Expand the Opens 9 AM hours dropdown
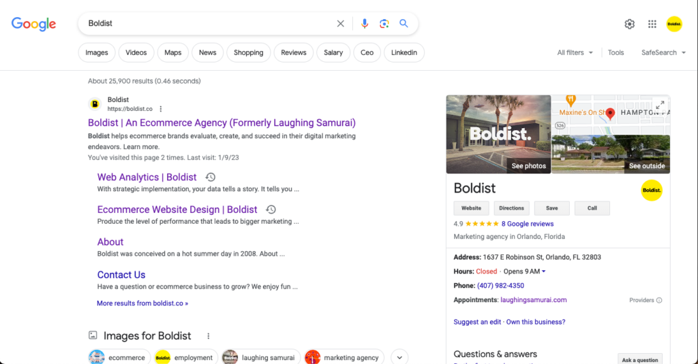The height and width of the screenshot is (364, 698). (525, 271)
